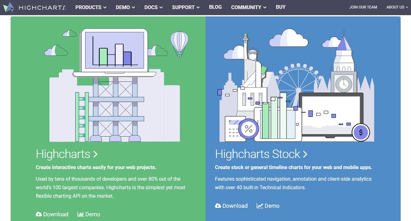Click the chevron next to Highcharts heading

pos(95,154)
